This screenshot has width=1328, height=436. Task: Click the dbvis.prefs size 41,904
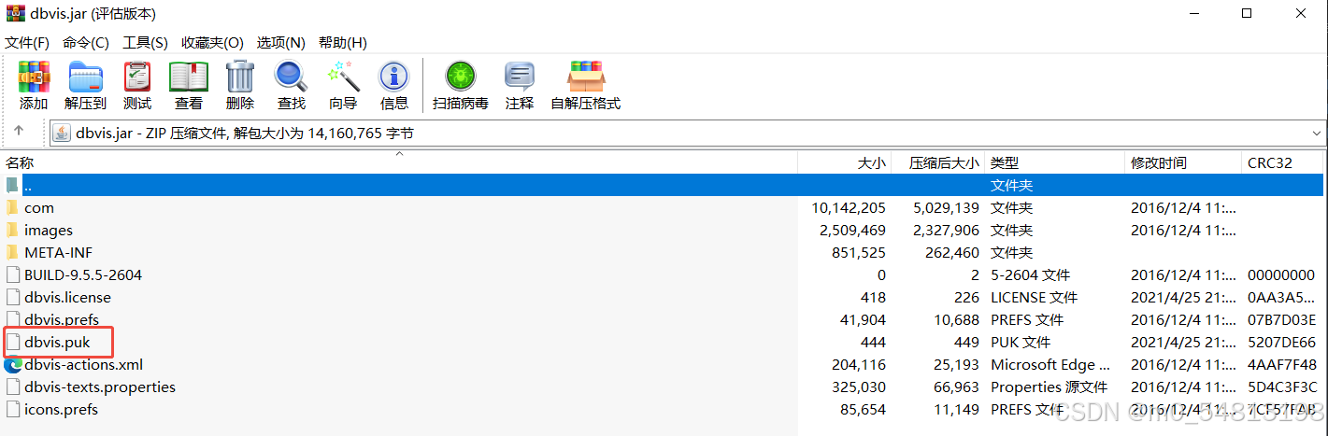(863, 319)
